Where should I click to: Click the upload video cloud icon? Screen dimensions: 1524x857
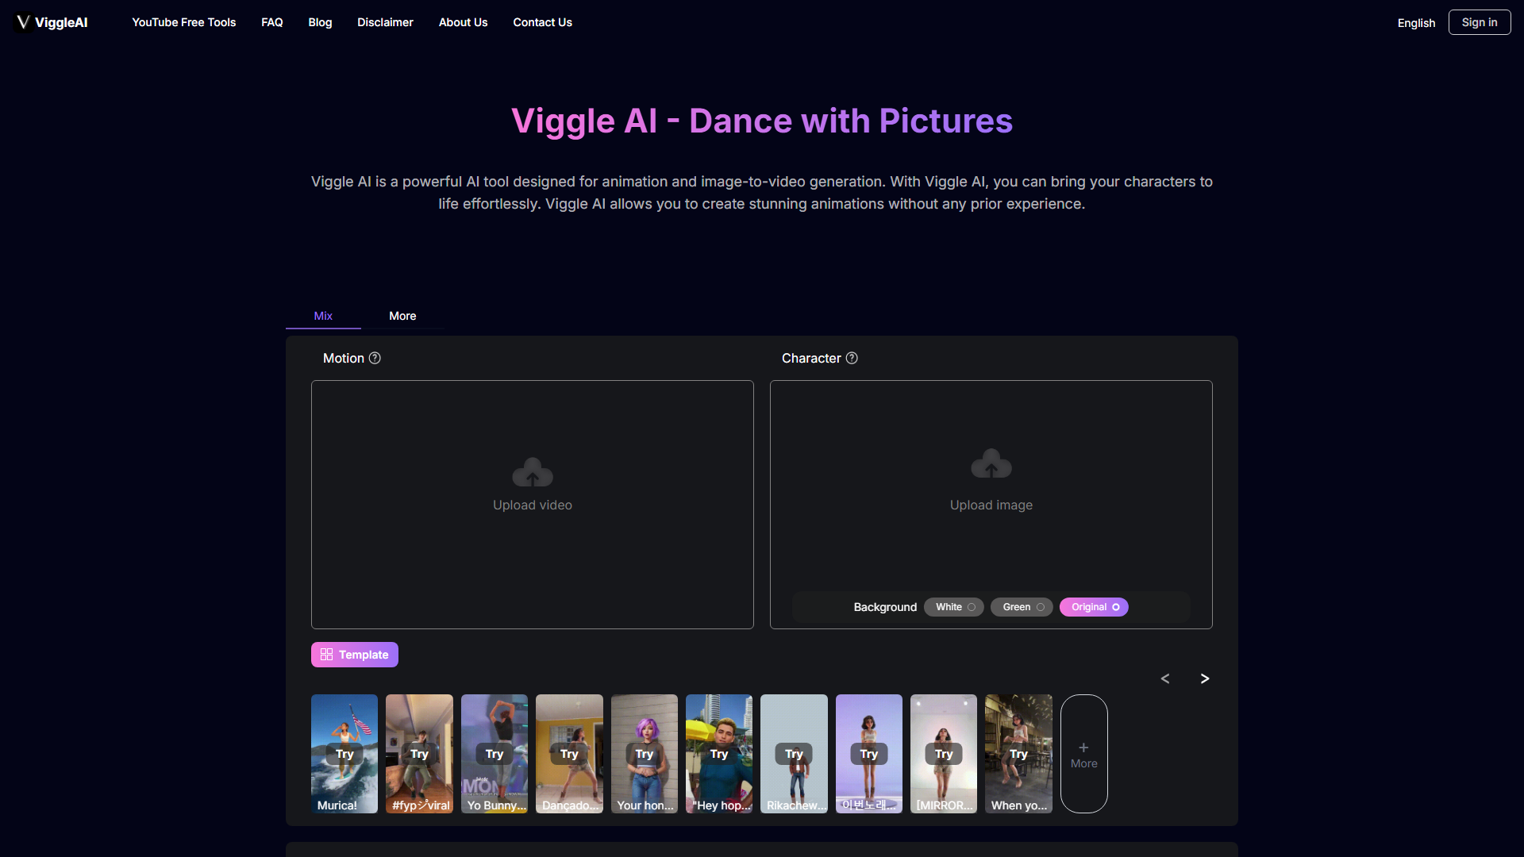(533, 473)
